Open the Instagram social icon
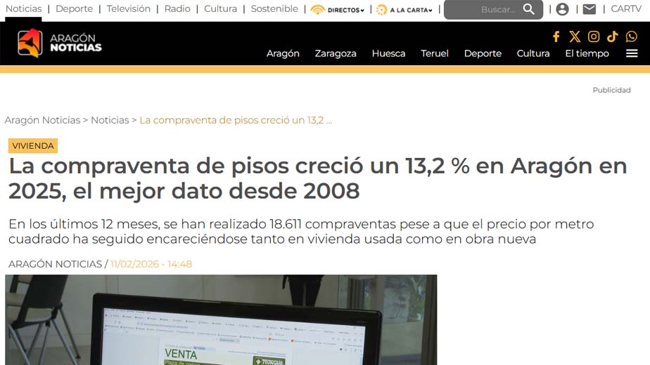 [594, 36]
